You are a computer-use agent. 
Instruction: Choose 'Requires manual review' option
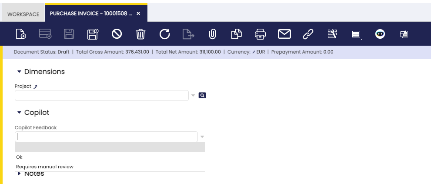tap(45, 167)
